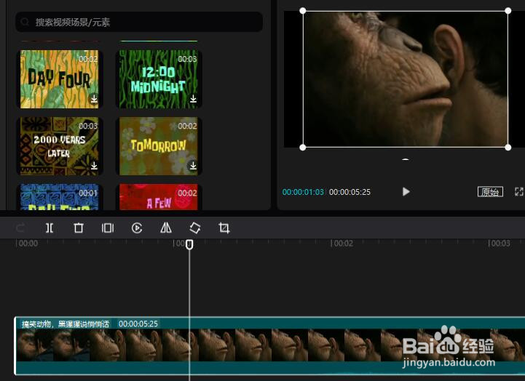
Task: Play the preview video
Action: click(x=406, y=191)
